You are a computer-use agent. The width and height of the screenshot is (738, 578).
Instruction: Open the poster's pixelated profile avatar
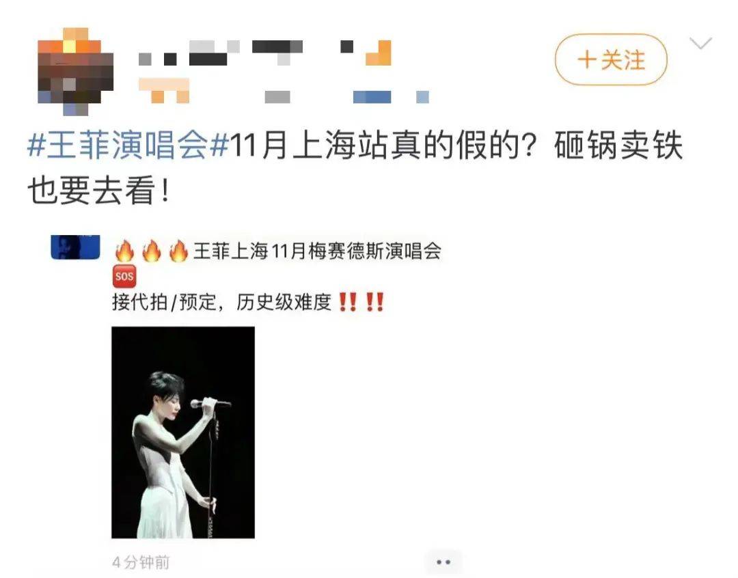[75, 72]
